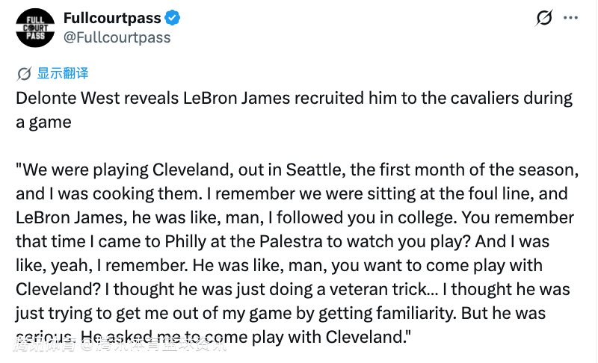The height and width of the screenshot is (363, 598).
Task: Click the 腾讯体育 watermark text
Action: coord(44,345)
